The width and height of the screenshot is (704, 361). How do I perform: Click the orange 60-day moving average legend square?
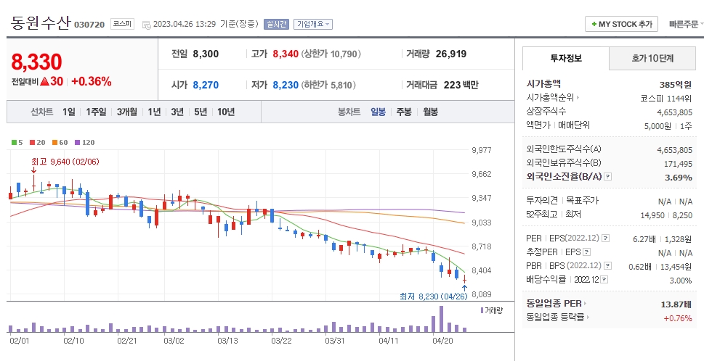point(54,142)
